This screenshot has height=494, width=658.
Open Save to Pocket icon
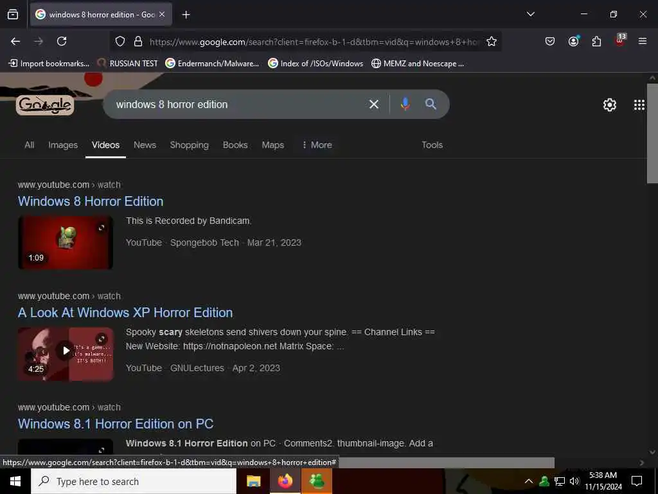point(550,41)
